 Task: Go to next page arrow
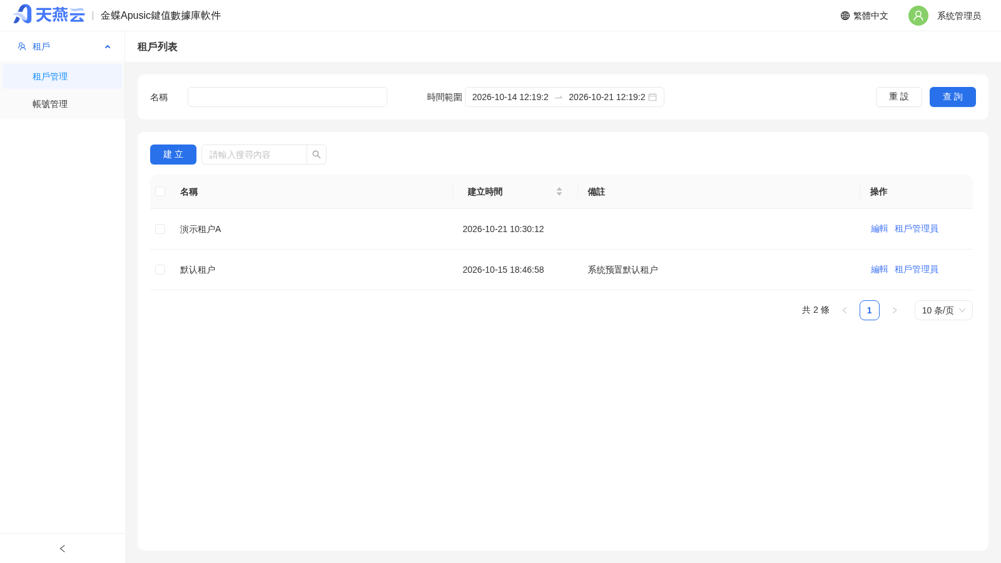(x=895, y=310)
